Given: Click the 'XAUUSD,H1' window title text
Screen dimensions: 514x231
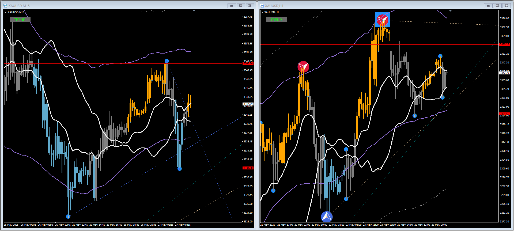Looking at the screenshot, I should (274, 6).
